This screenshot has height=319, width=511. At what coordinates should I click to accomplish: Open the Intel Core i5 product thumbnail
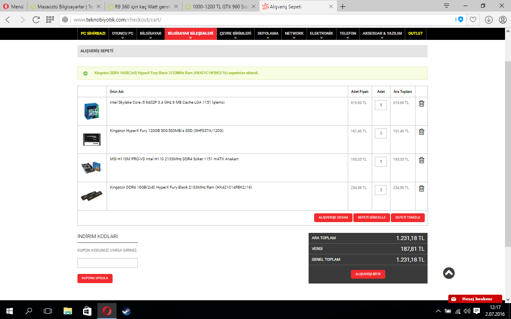[92, 111]
